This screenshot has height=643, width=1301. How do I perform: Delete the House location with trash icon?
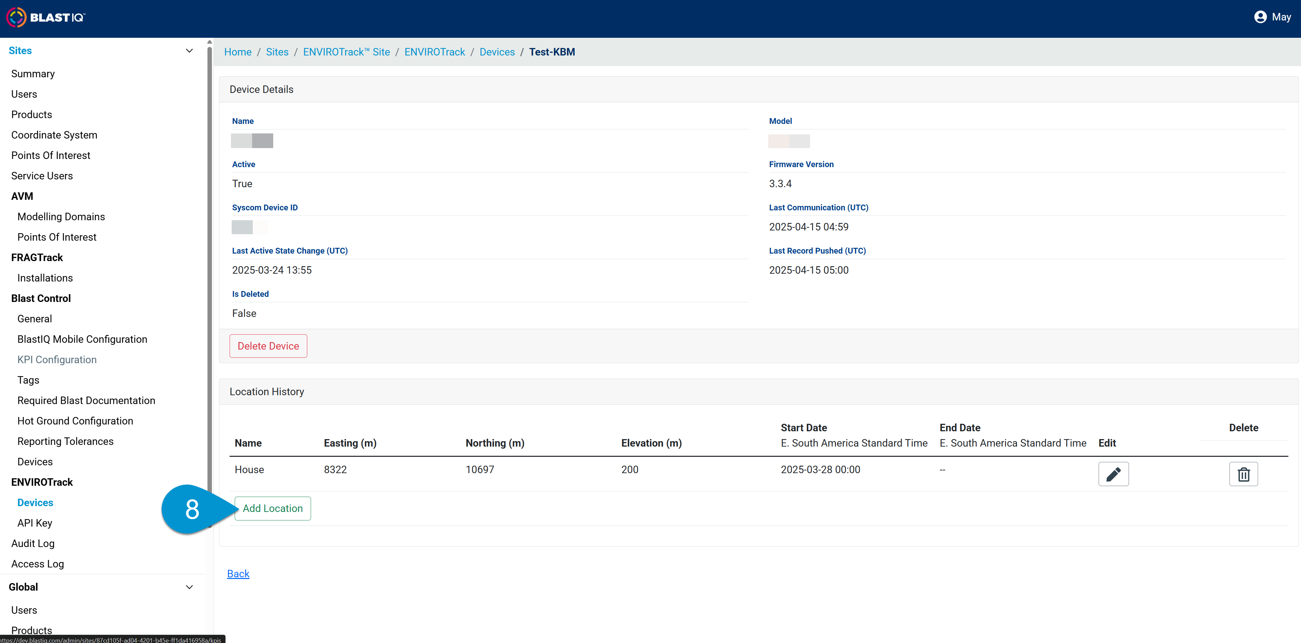point(1243,474)
